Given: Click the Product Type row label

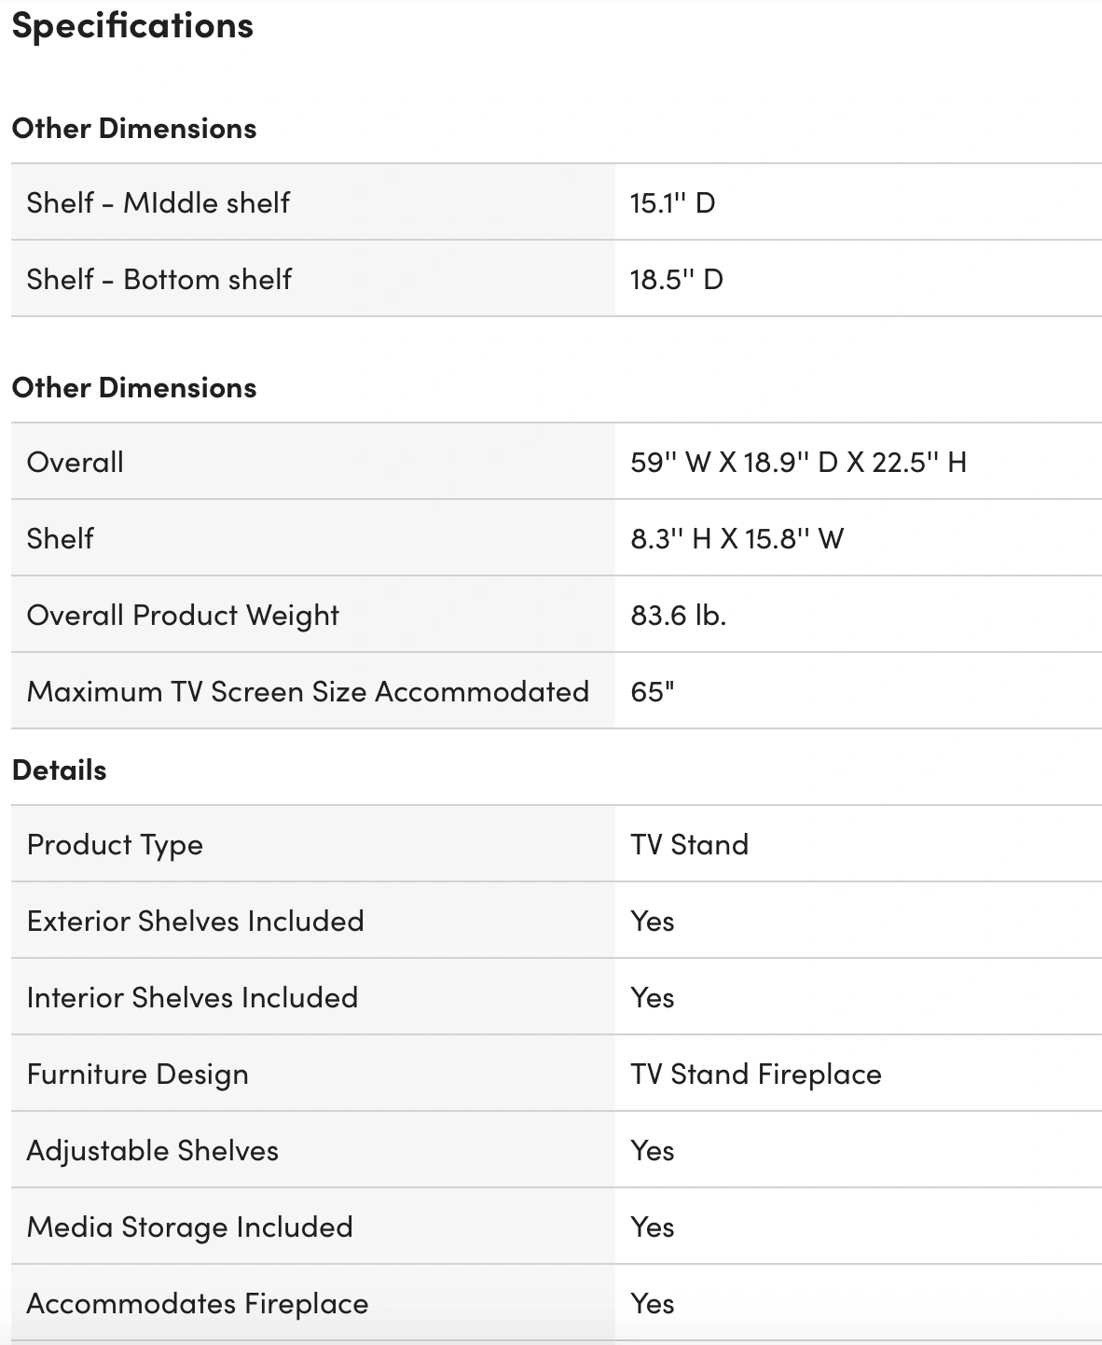Looking at the screenshot, I should click(x=115, y=844).
